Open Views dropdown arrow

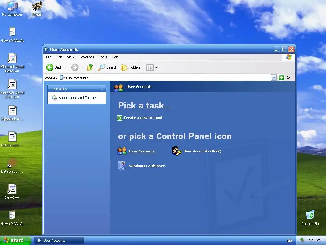(156, 68)
